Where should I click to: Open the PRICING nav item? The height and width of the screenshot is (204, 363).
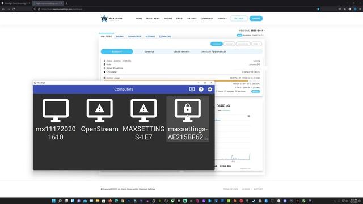tap(168, 19)
